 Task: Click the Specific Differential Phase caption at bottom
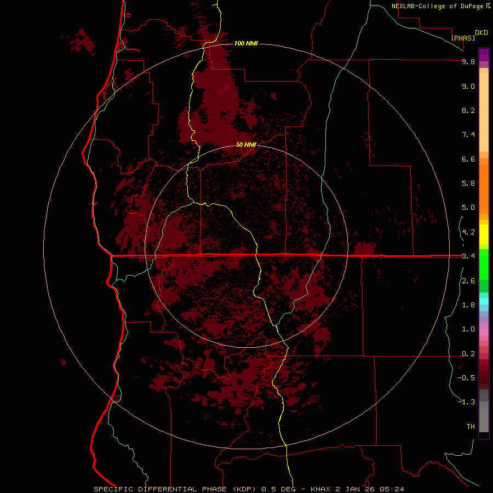249,489
